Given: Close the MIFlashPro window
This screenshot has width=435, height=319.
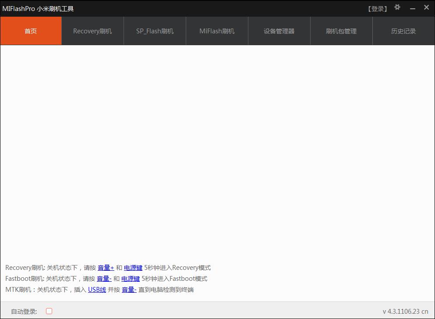Looking at the screenshot, I should pos(426,7).
